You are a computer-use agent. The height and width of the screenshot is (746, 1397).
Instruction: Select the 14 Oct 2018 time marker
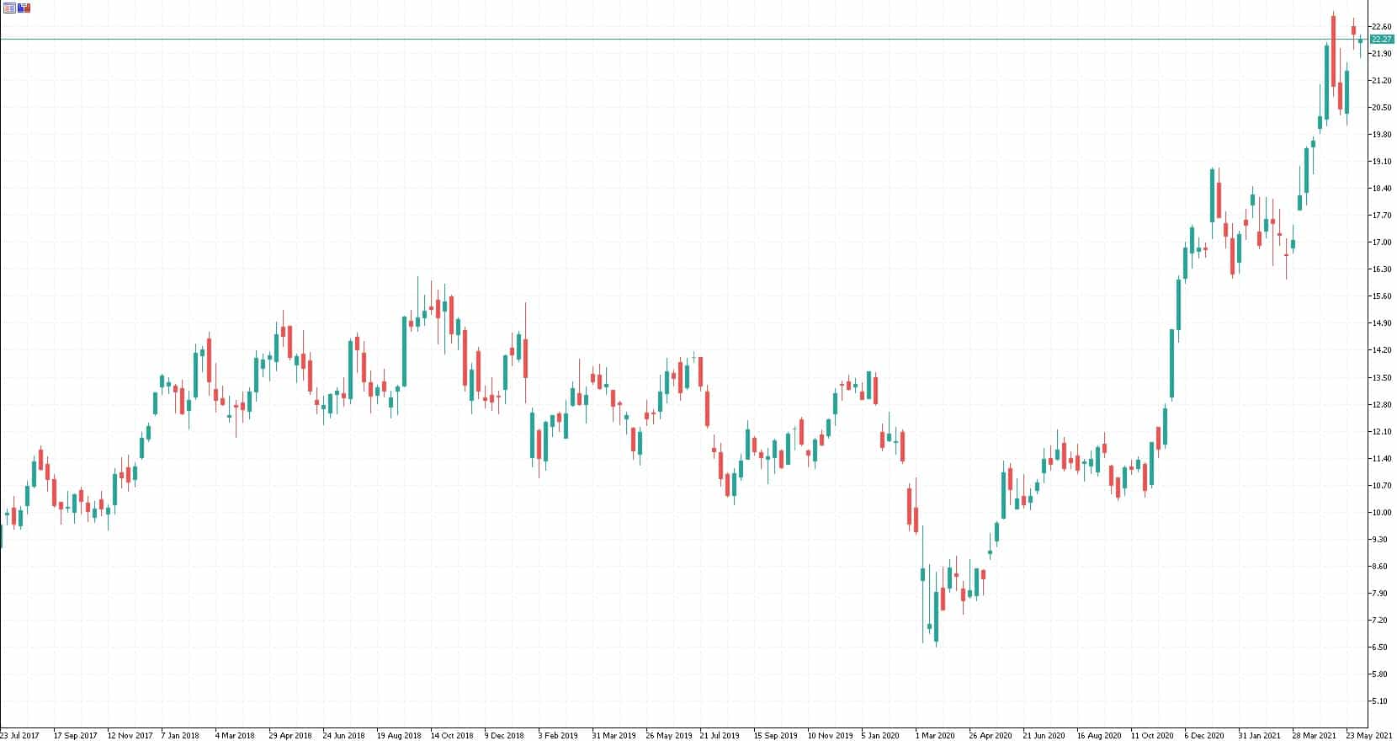tap(452, 735)
